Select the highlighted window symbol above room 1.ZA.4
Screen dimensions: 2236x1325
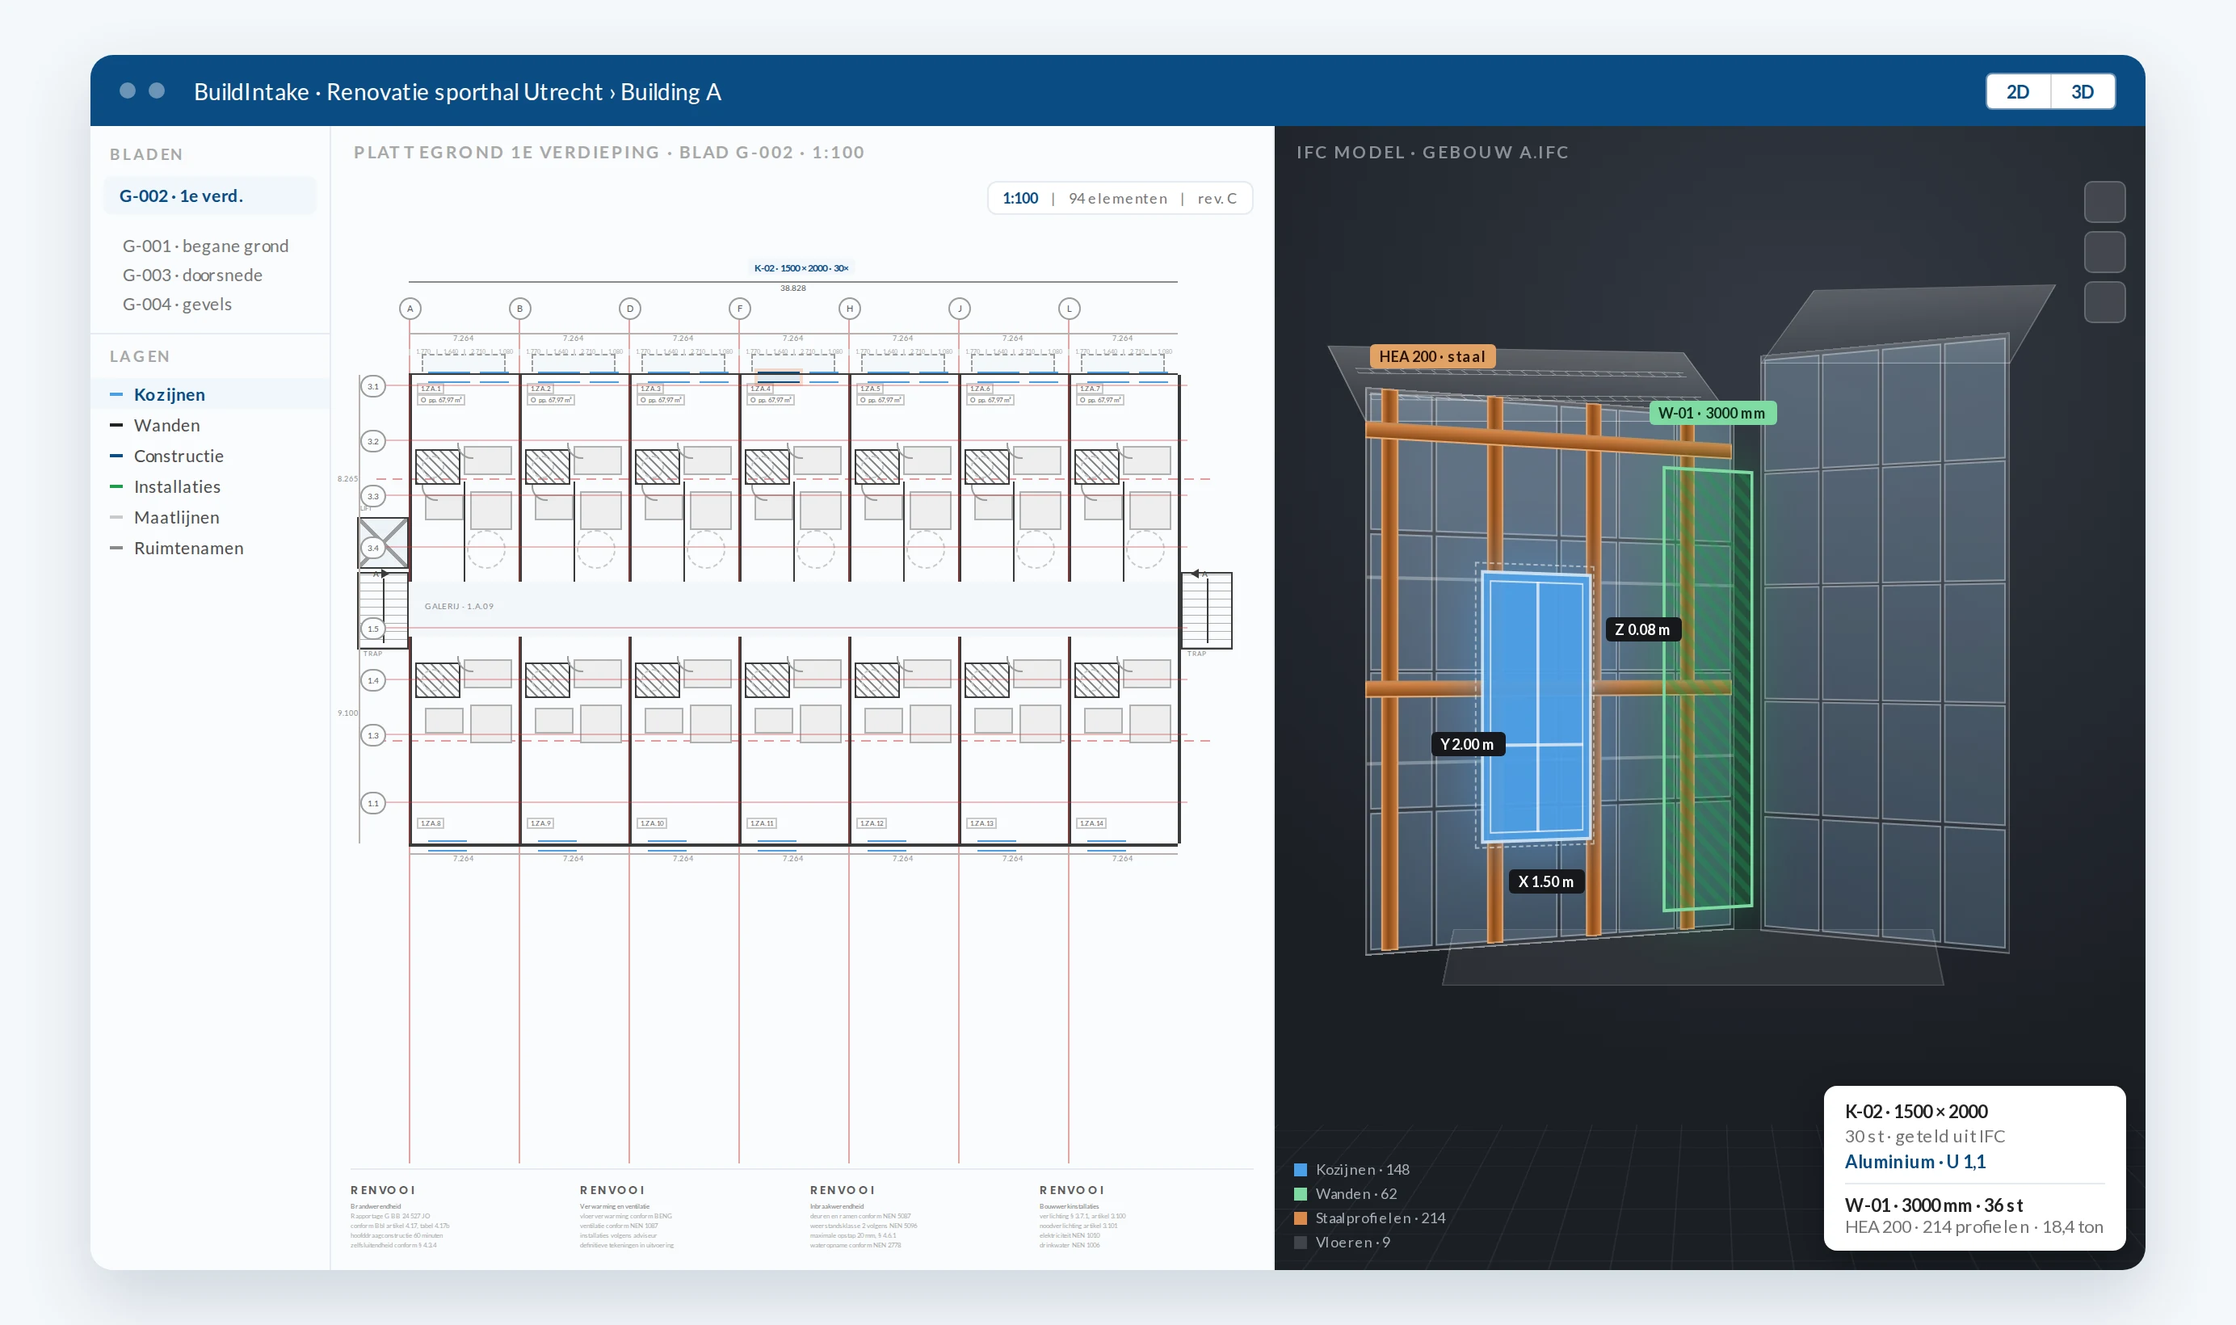777,377
